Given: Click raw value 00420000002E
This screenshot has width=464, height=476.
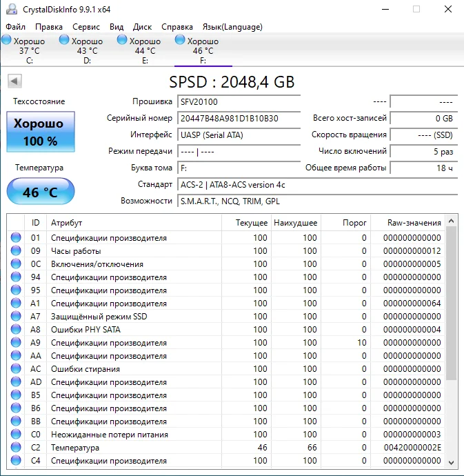Looking at the screenshot, I should coord(412,448).
